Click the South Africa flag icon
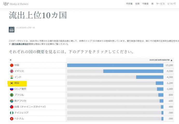Image resolution: width=179 pixels, height=124 pixels. 12,101
